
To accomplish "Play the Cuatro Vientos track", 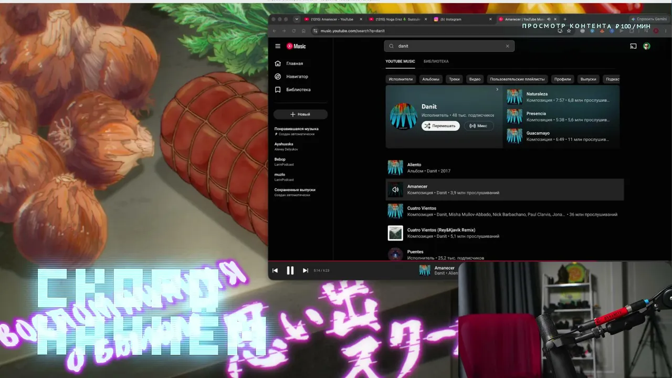I will point(505,211).
